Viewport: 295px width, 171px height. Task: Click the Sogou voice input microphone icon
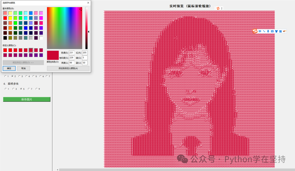(x=268, y=31)
